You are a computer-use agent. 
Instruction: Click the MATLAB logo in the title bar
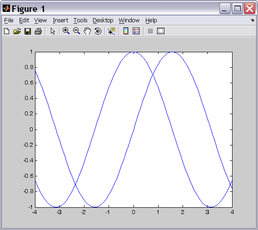tap(6, 8)
